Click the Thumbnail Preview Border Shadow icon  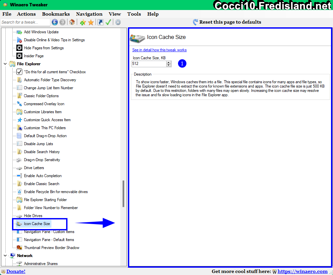(x=19, y=248)
